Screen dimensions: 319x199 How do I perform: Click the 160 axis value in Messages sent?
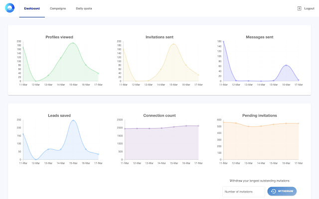pos(219,41)
